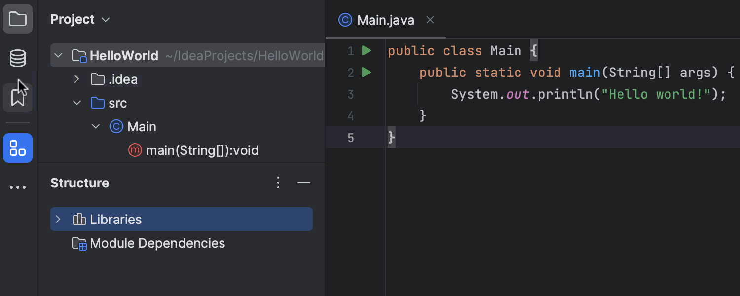Collapse the Main class node

[x=96, y=126]
